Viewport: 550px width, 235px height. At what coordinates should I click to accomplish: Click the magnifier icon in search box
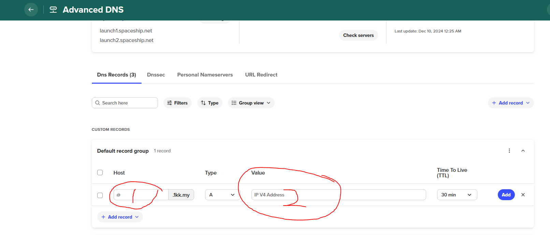(x=98, y=103)
